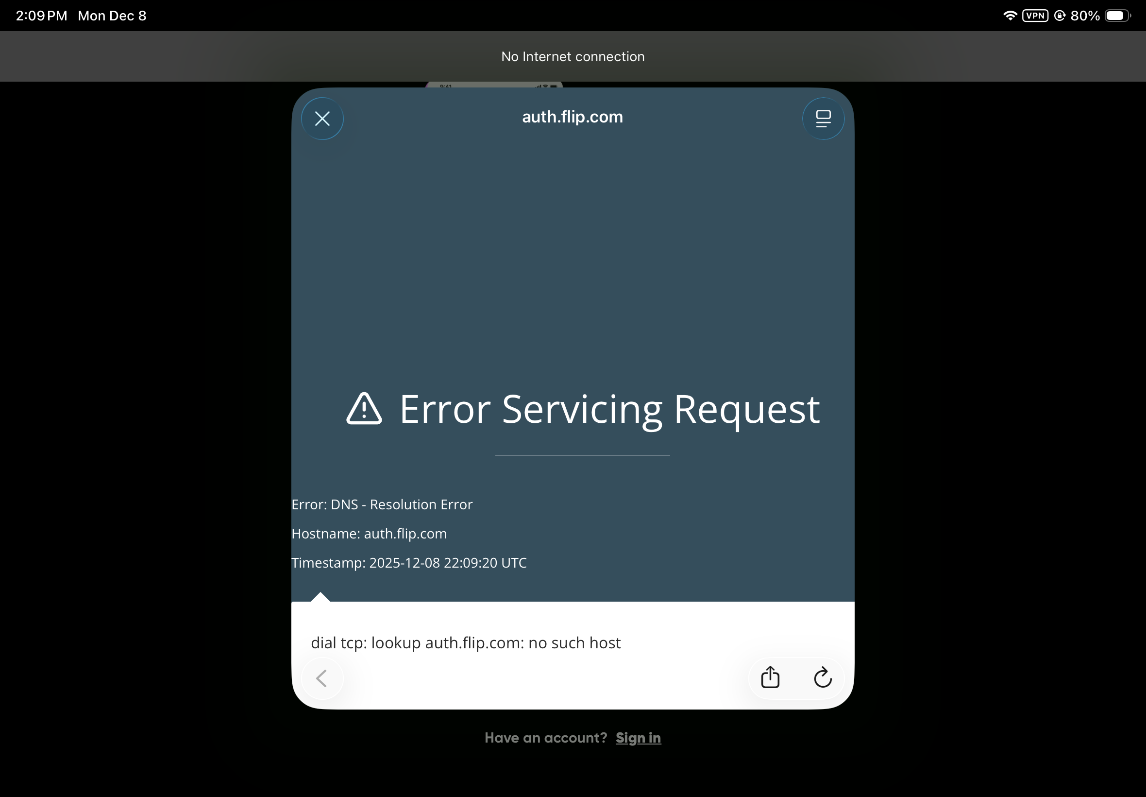Viewport: 1146px width, 797px height.
Task: Open the reader/page menu icon
Action: [x=823, y=119]
